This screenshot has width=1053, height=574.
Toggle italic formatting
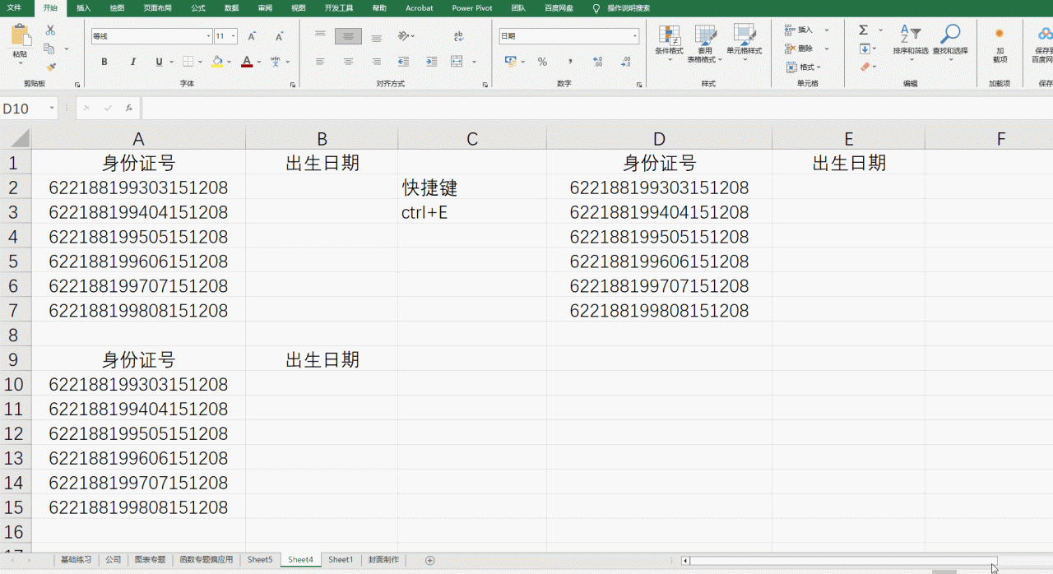132,62
